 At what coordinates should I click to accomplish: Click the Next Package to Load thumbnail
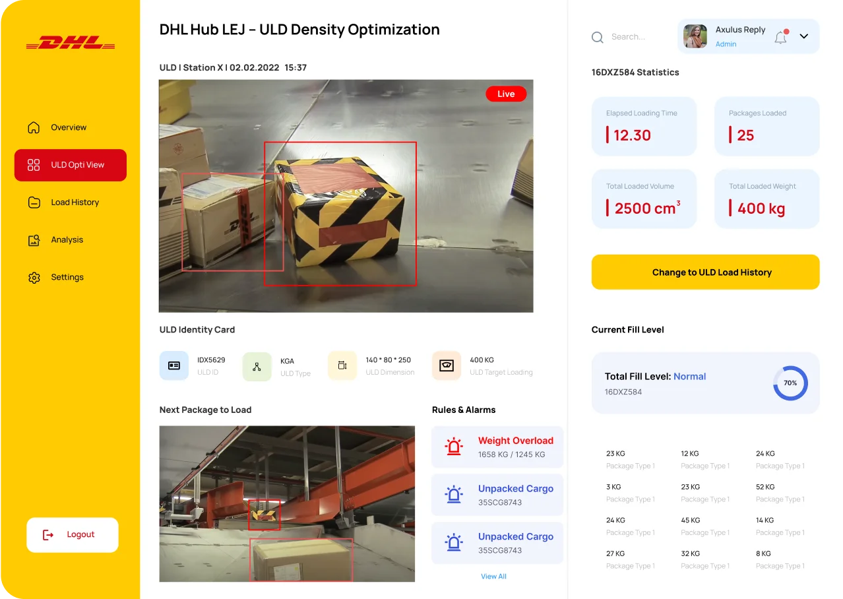(287, 504)
